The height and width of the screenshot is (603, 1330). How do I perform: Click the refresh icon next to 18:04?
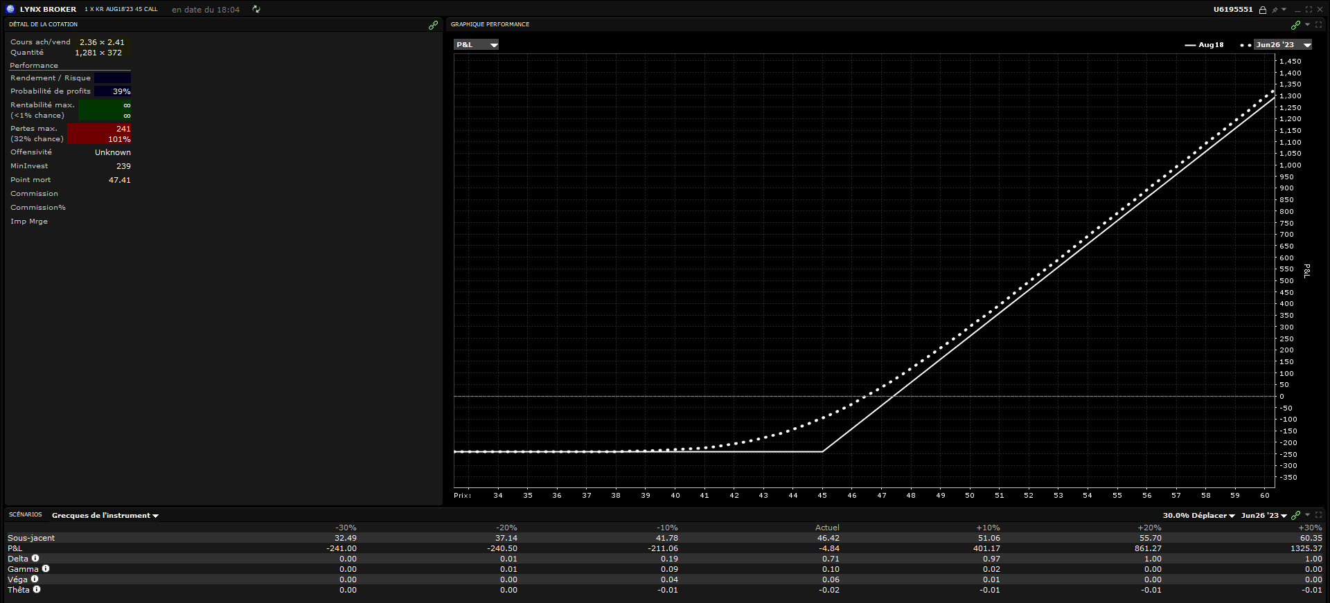click(x=256, y=9)
